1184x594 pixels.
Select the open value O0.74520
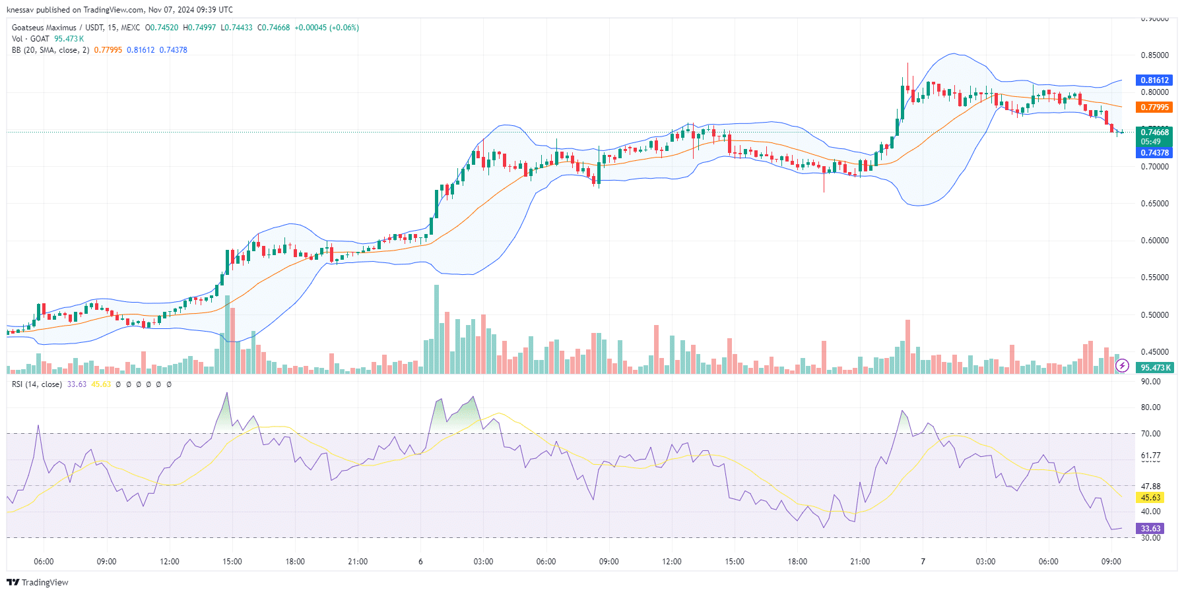pos(162,28)
